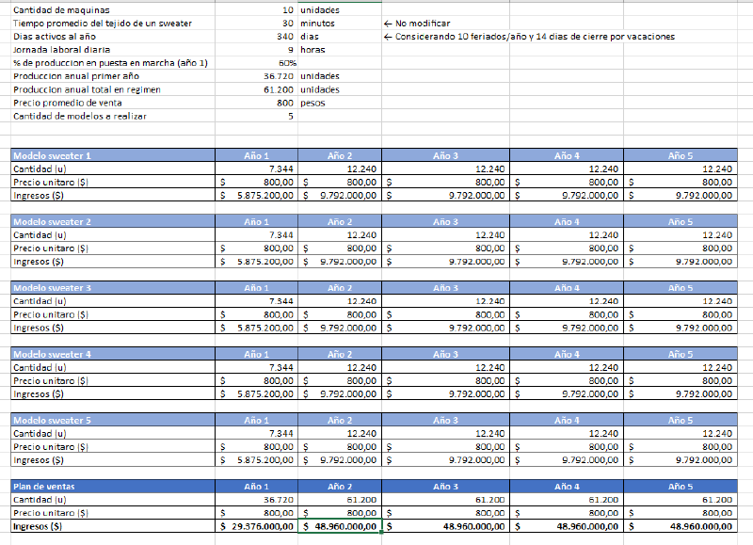The width and height of the screenshot is (753, 545).
Task: Select the 'Cantidad de maquinas' label cell
Action: [x=113, y=10]
